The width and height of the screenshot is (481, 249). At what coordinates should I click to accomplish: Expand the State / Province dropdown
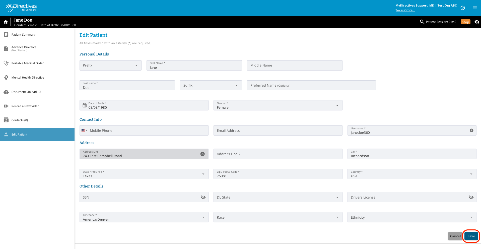(144, 174)
